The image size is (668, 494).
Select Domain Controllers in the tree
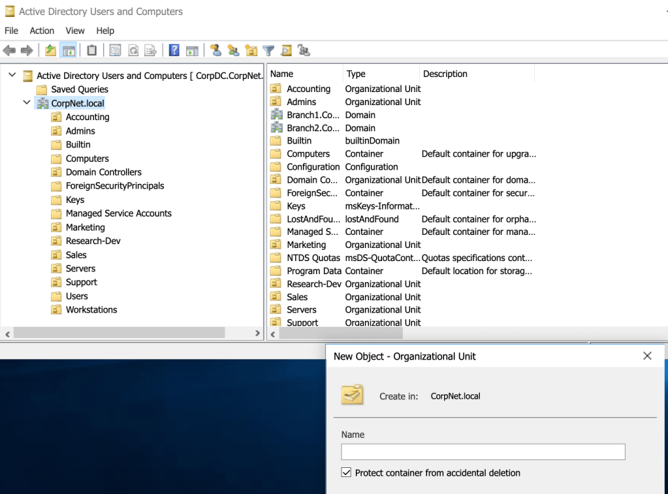[x=103, y=172]
